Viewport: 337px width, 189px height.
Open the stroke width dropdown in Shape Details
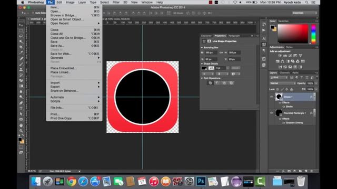point(227,68)
